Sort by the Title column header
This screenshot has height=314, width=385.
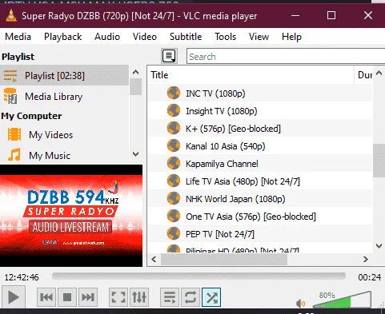(x=251, y=75)
